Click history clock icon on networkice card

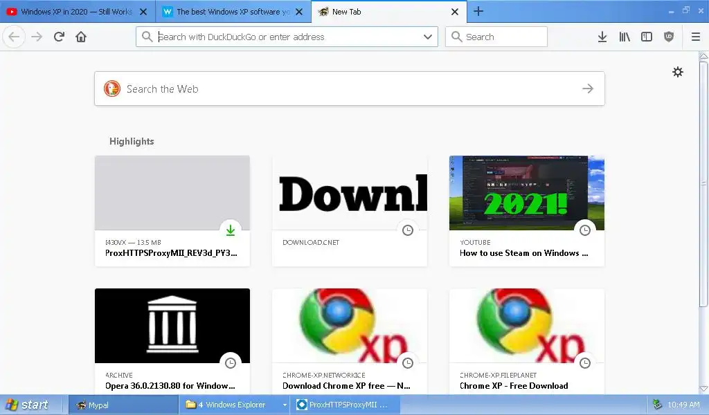pyautogui.click(x=408, y=363)
